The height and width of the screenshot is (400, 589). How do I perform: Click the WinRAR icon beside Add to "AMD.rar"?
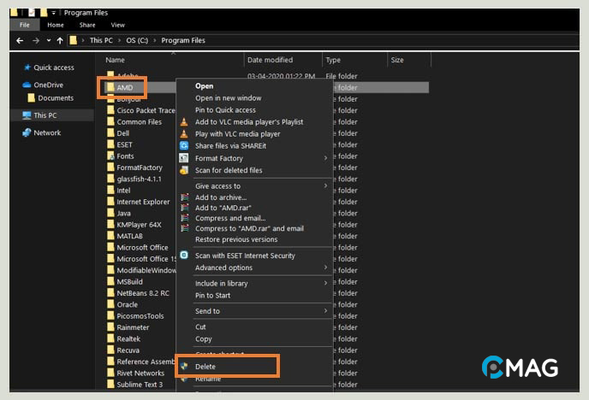[x=184, y=208]
